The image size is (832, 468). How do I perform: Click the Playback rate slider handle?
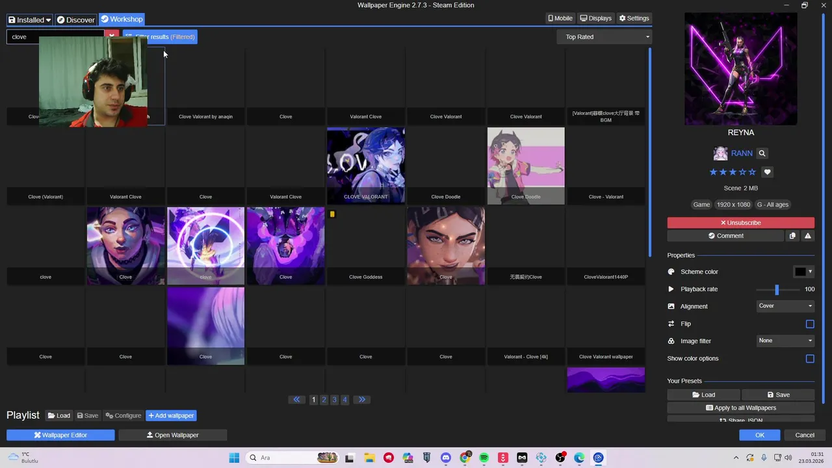tap(777, 289)
